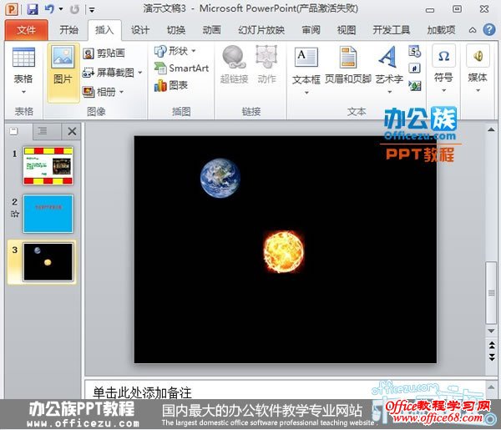Click the Save icon in quick access toolbar
This screenshot has width=501, height=430.
tap(33, 9)
